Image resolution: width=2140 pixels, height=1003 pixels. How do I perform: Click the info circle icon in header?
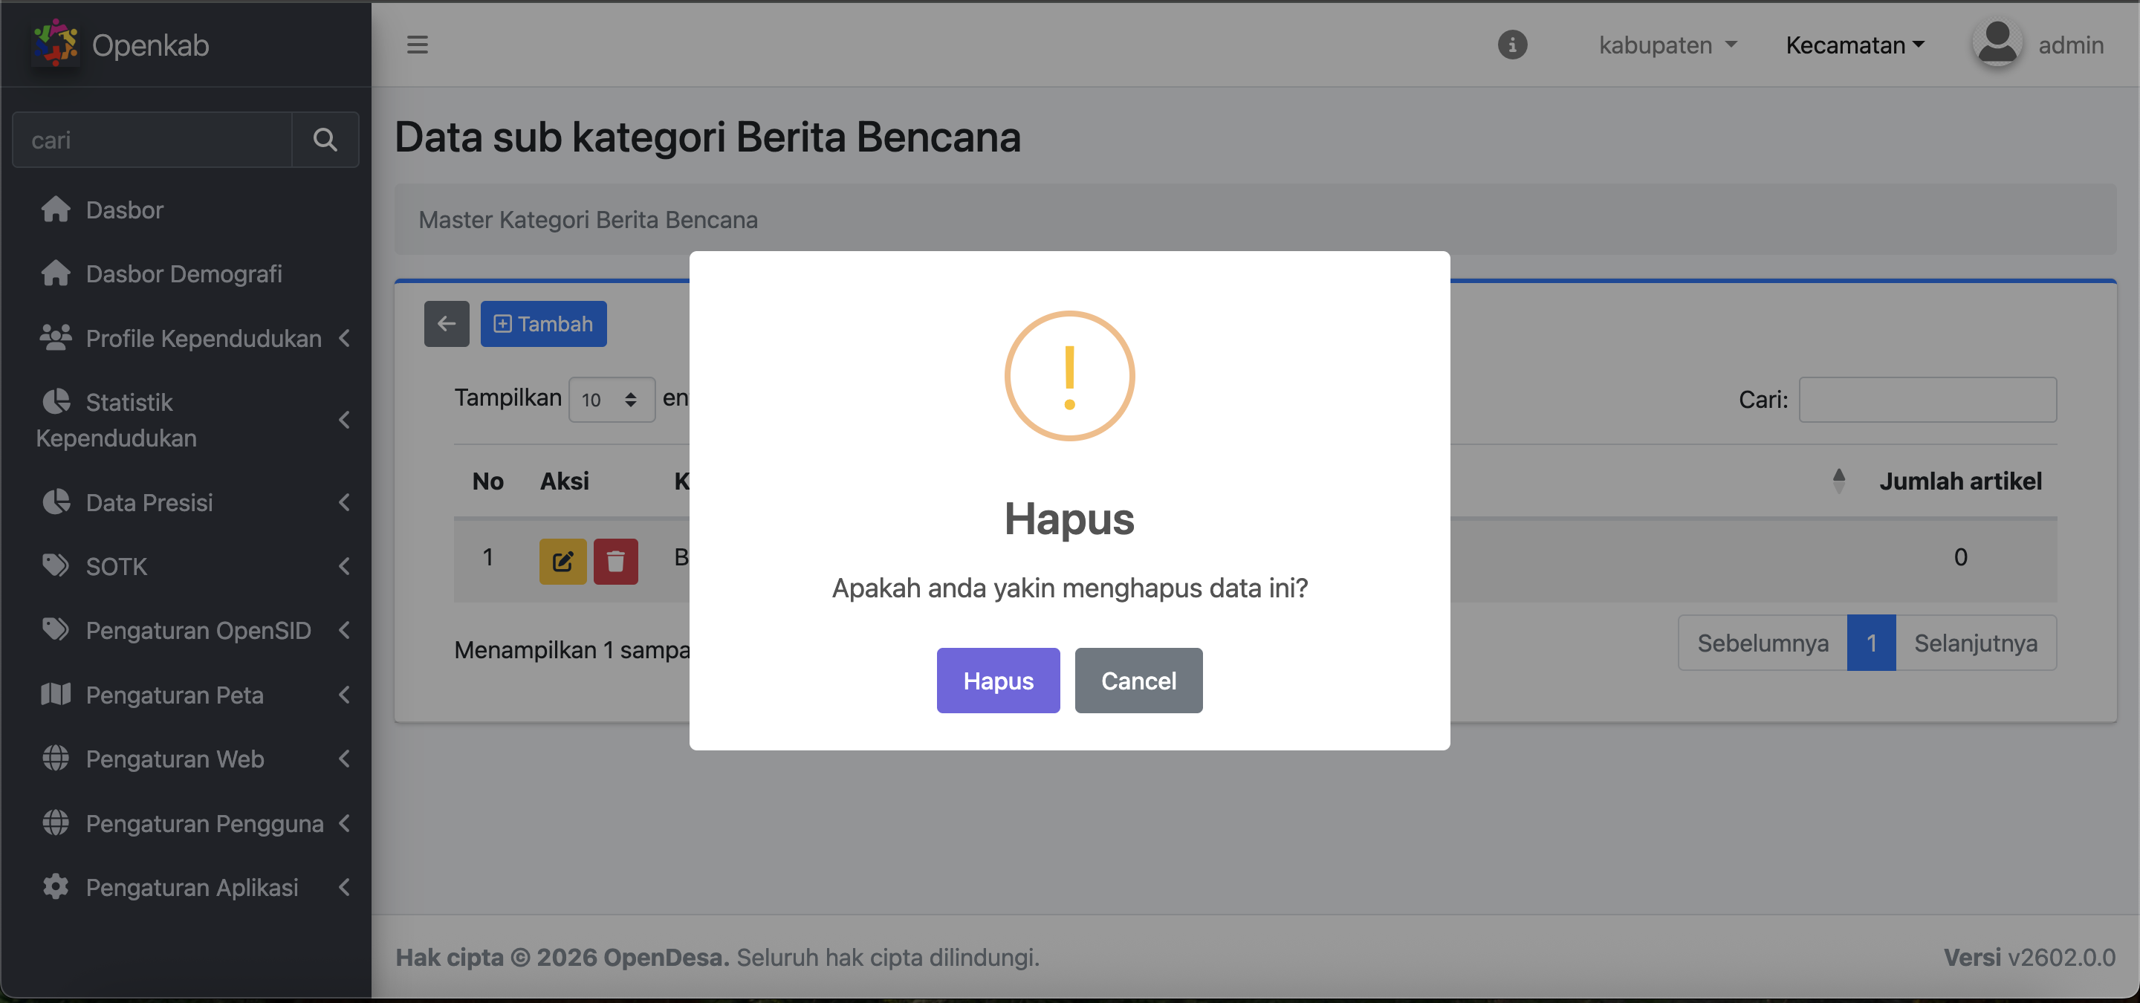click(1512, 45)
